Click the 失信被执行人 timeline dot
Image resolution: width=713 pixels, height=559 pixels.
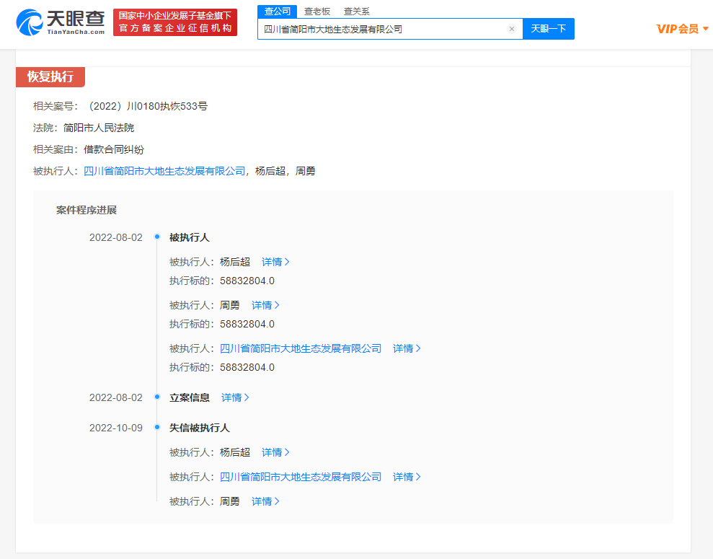click(156, 428)
